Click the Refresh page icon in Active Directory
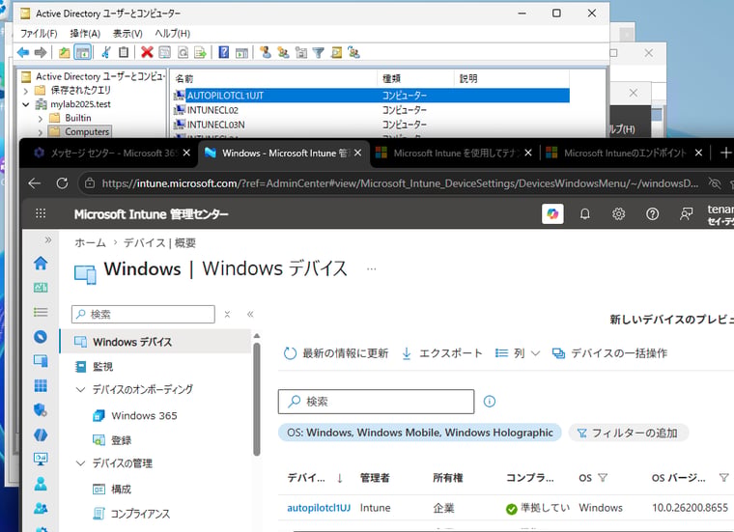This screenshot has height=532, width=734. (183, 52)
